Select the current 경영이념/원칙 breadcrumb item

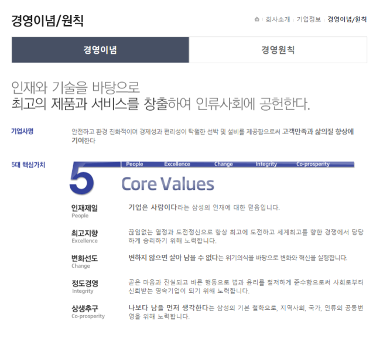(347, 19)
